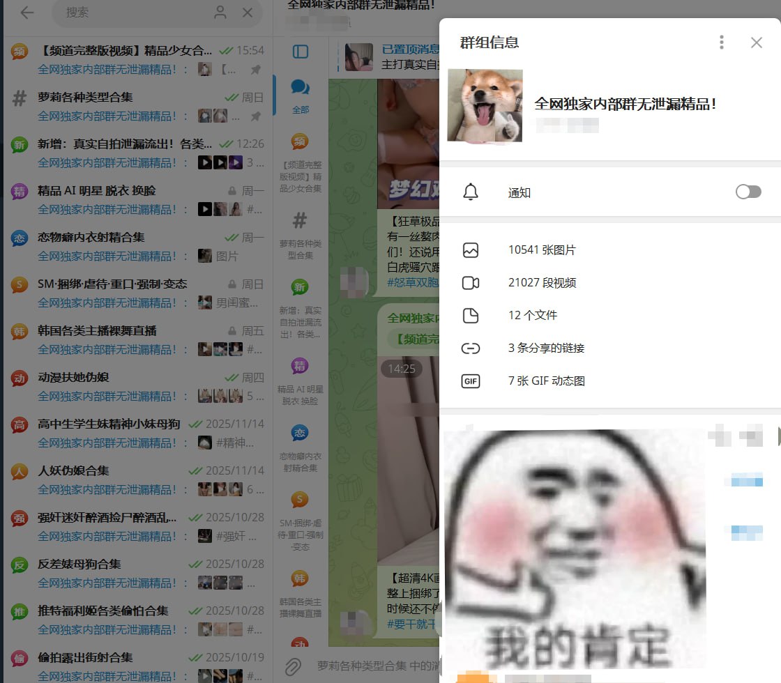Open the shiba dog group avatar

tap(485, 105)
